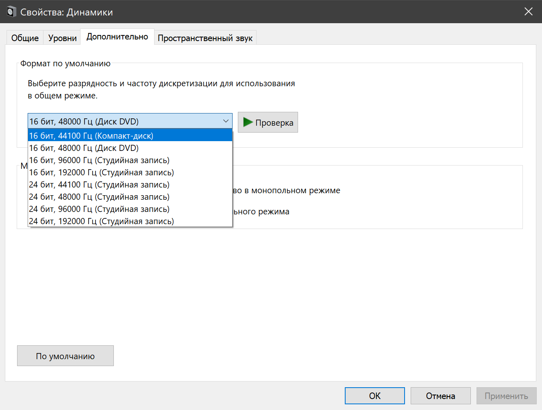Click the Отмена button

[x=440, y=396]
